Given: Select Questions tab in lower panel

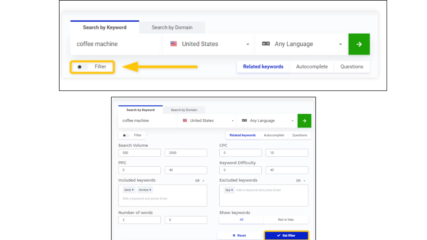Looking at the screenshot, I should (300, 135).
